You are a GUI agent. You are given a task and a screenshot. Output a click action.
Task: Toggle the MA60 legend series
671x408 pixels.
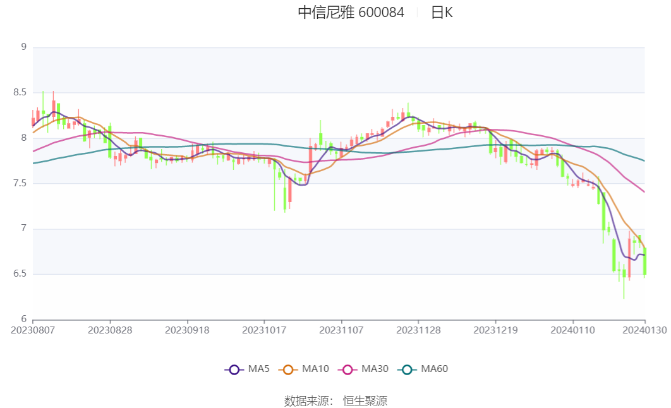tap(423, 369)
